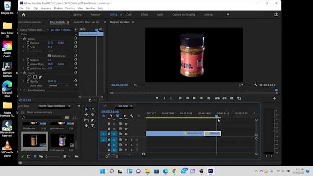Click Position X value 972.0
The image size is (313, 176).
(x=51, y=43)
